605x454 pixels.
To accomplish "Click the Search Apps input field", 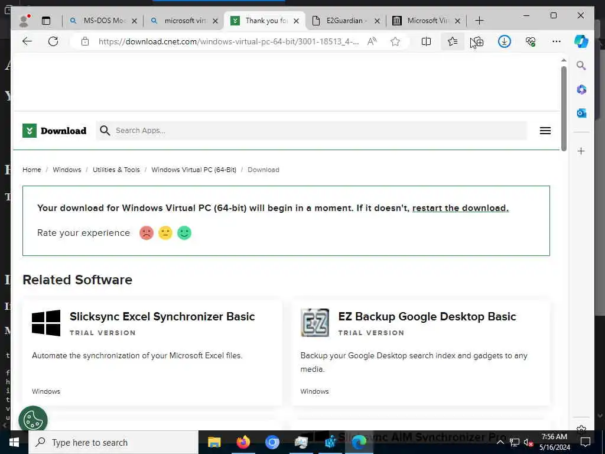I will tap(311, 131).
